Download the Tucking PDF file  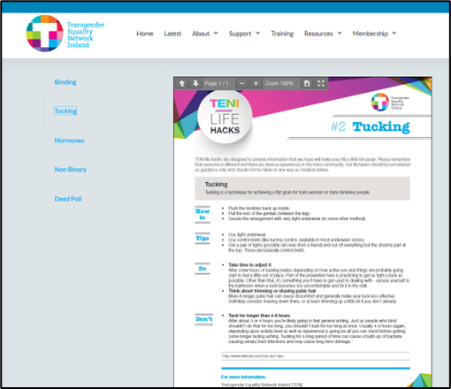tap(307, 83)
